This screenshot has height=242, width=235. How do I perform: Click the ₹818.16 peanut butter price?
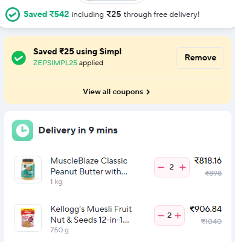click(208, 161)
